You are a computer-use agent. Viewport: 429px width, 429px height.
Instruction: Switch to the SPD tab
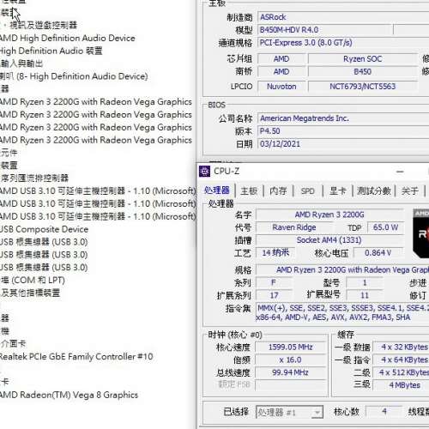(x=308, y=190)
